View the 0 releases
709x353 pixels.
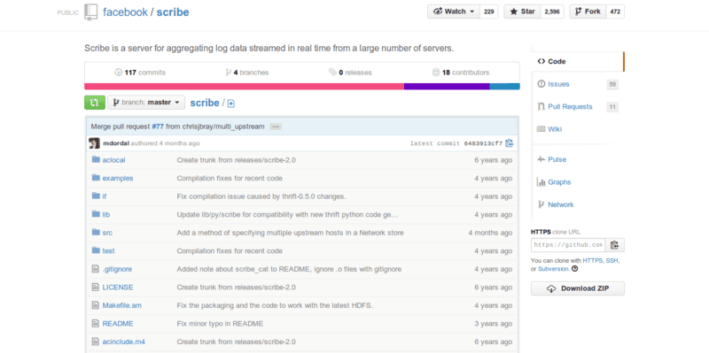point(350,73)
